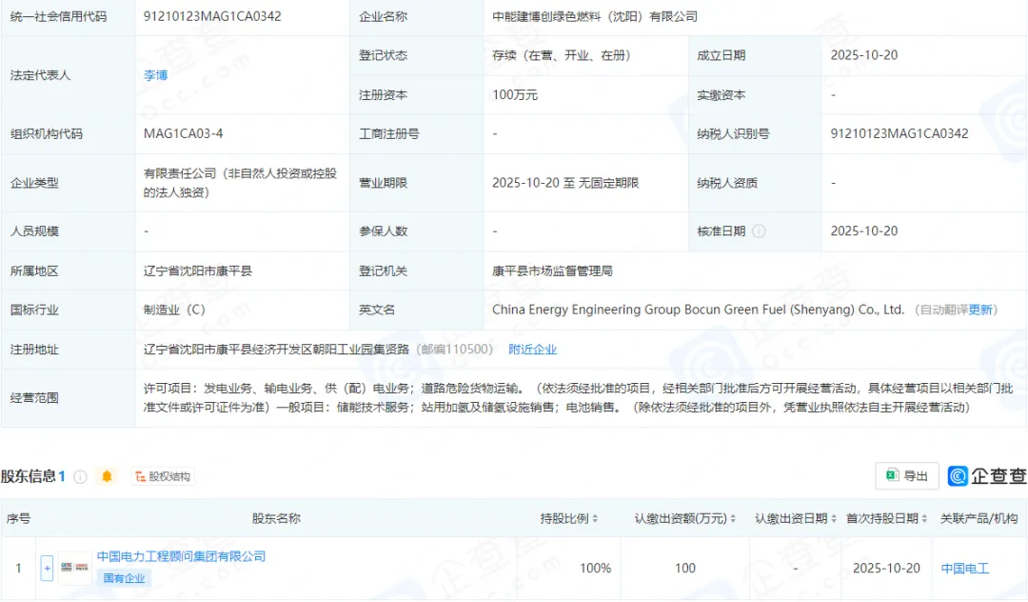This screenshot has width=1028, height=602.
Task: Click the 国有企业 tag under shareholder name
Action: [124, 578]
